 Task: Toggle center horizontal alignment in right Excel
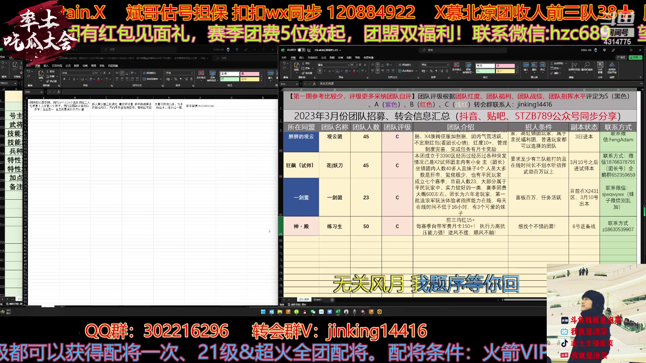[x=378, y=71]
